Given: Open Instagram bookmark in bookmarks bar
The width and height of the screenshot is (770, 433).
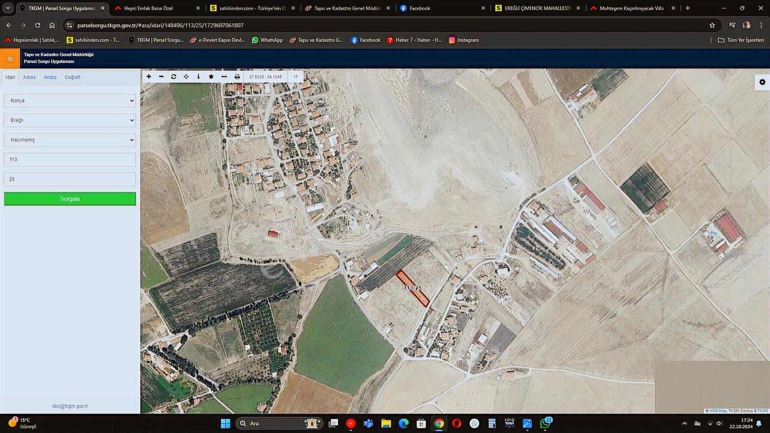Looking at the screenshot, I should pyautogui.click(x=463, y=40).
